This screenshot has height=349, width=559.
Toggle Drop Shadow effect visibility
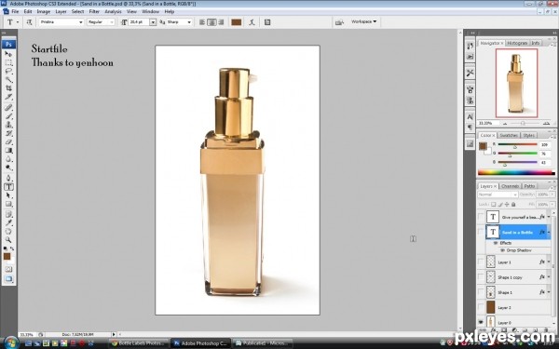[503, 250]
